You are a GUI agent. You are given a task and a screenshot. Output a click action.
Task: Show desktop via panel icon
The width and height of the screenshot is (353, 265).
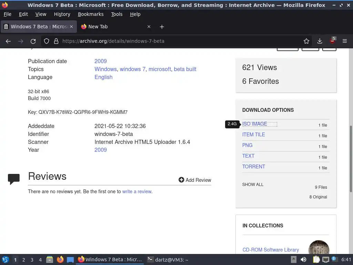[x=70, y=260]
